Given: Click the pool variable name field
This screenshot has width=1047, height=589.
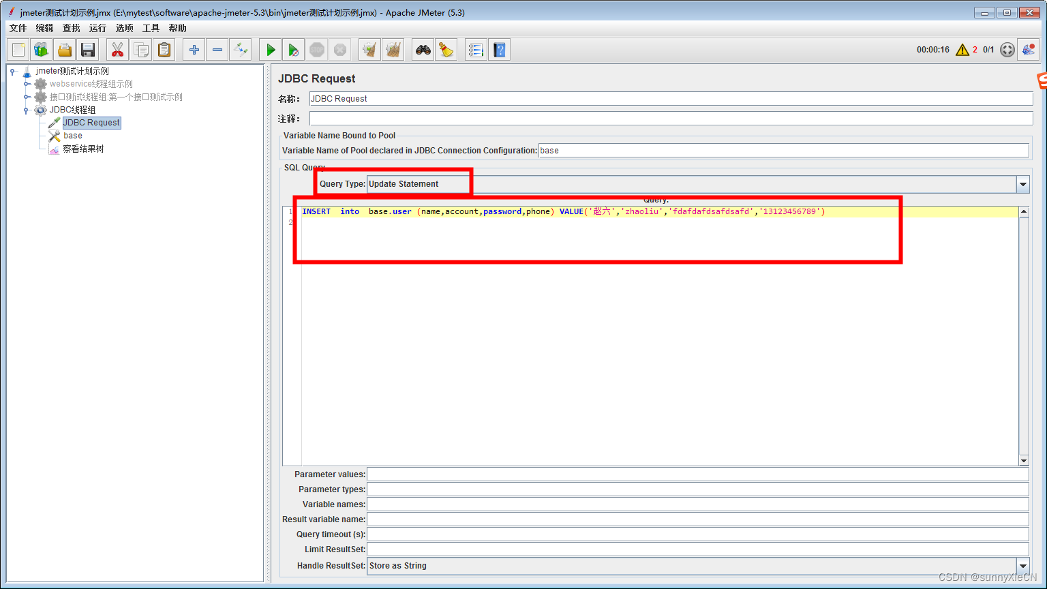Looking at the screenshot, I should point(783,151).
